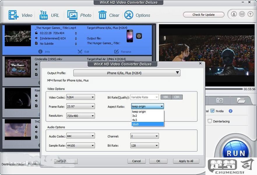Choose 'keep origin' from aspect ratio list
This screenshot has width=257, height=175.
coord(148,112)
